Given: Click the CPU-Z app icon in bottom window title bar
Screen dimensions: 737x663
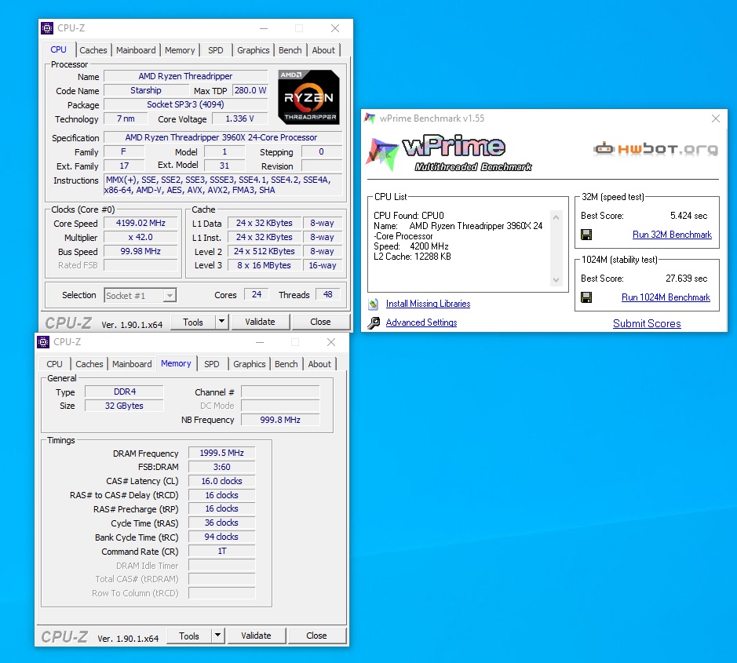Looking at the screenshot, I should point(43,342).
